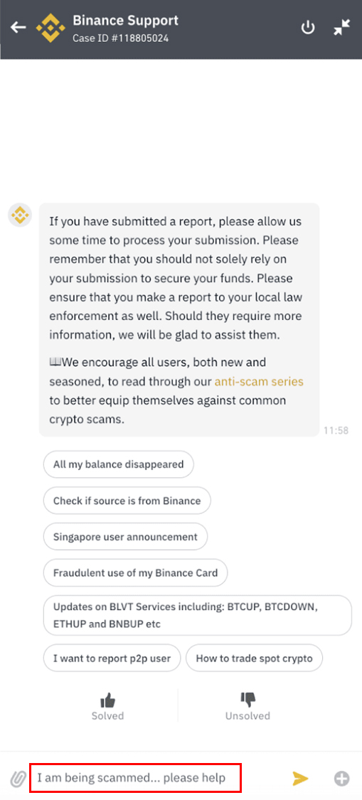Choose "Fraudulent use of my Binance Card"

(x=135, y=572)
